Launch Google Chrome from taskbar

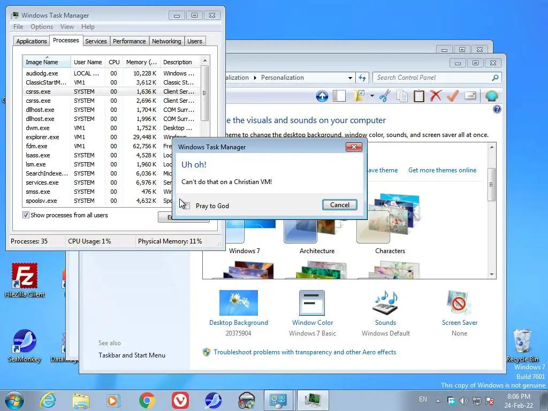[x=147, y=400]
